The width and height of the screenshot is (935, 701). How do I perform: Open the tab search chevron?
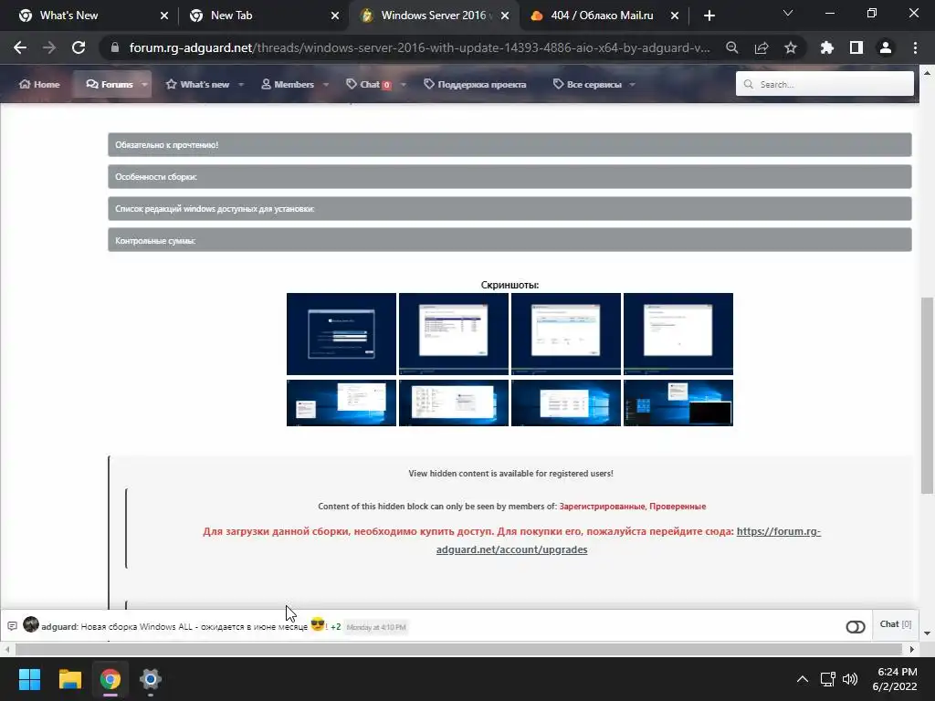pyautogui.click(x=788, y=13)
